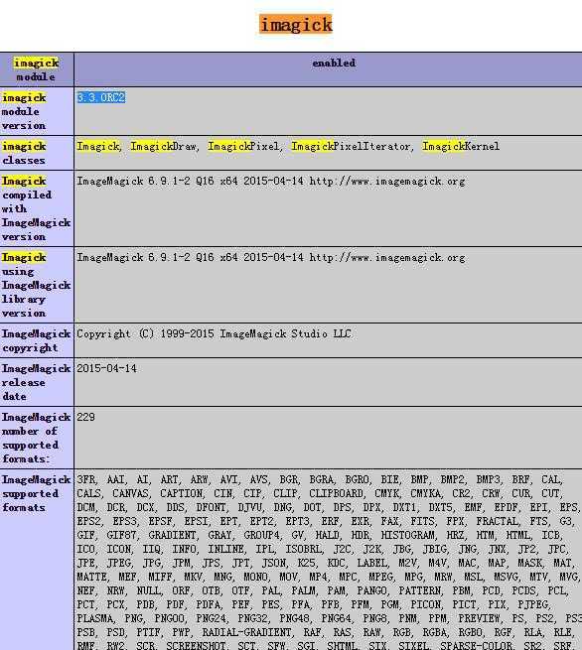Click the "HISTOGRAM" format entry
582x650 pixels.
408,535
